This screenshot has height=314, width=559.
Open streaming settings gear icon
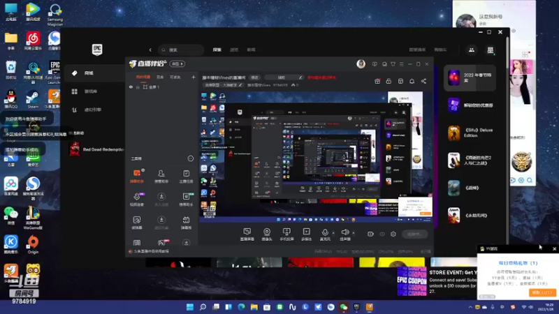point(393,234)
